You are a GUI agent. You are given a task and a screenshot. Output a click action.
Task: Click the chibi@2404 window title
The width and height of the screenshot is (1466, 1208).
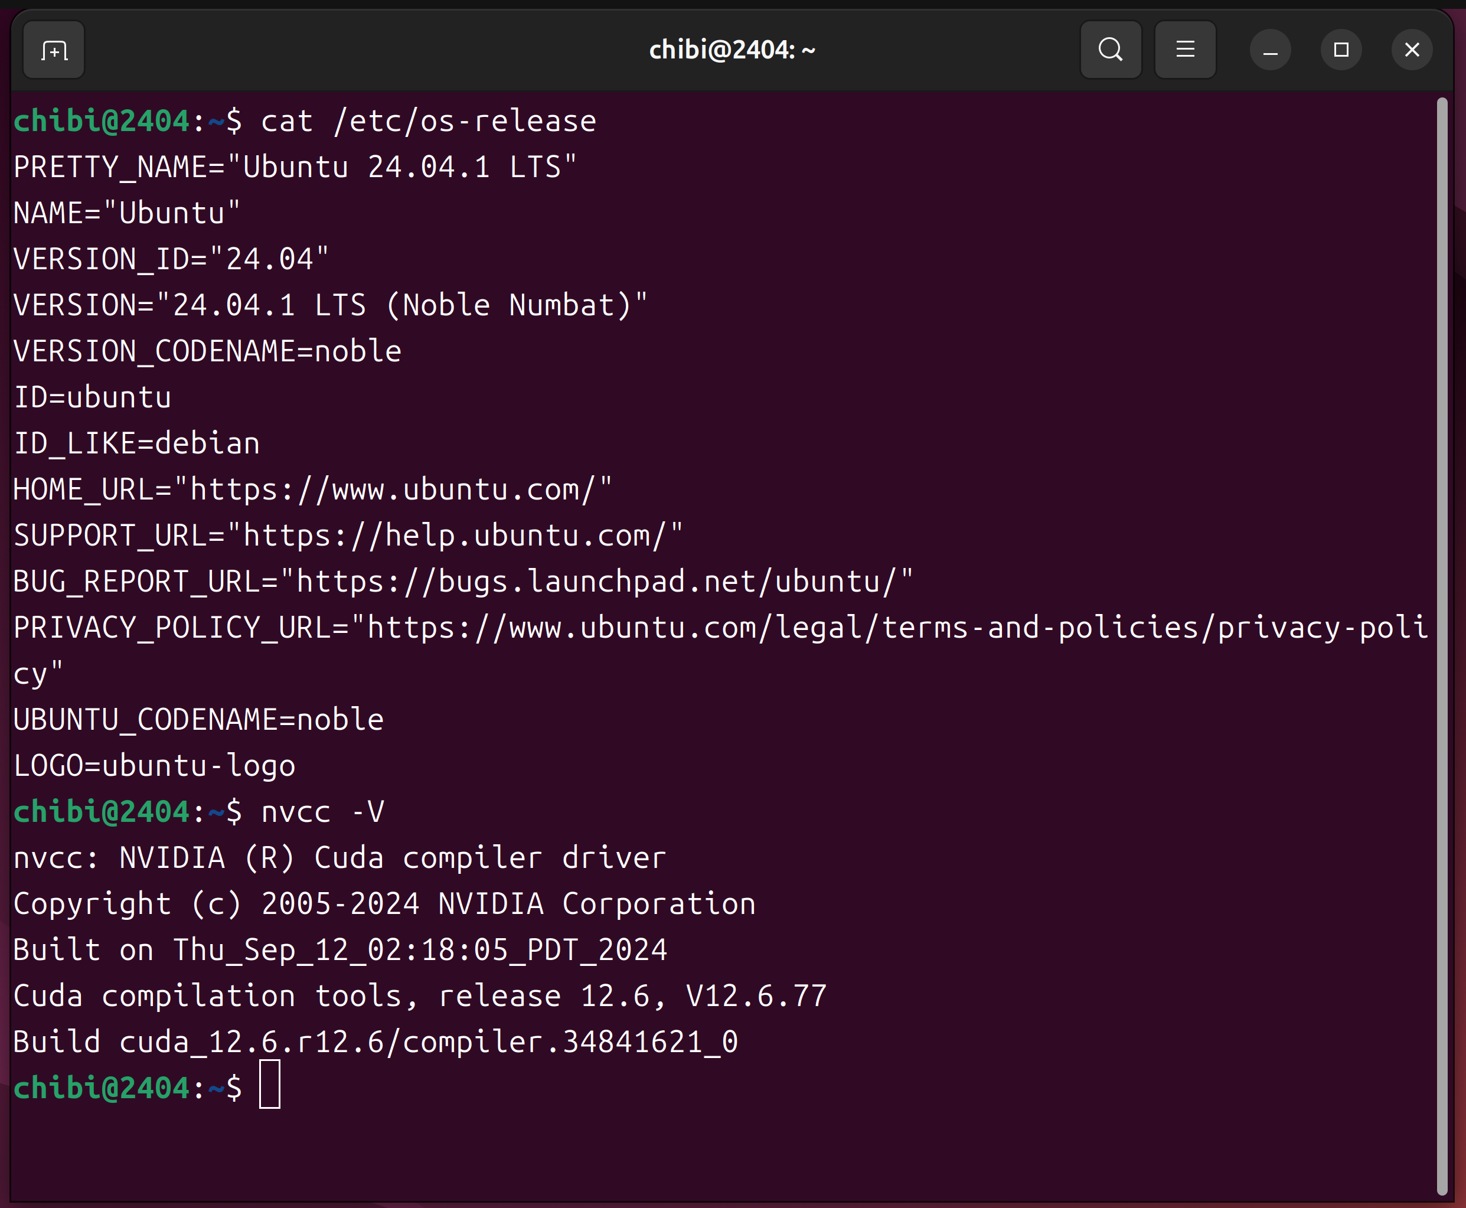pyautogui.click(x=732, y=50)
